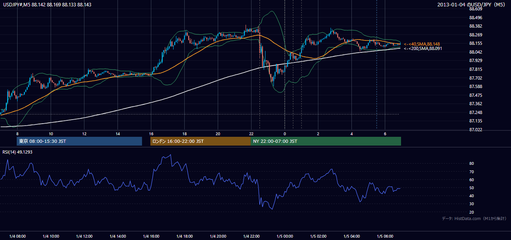Click the bottom time label 1/5 04:00
This screenshot has height=240, width=511.
(x=351, y=236)
